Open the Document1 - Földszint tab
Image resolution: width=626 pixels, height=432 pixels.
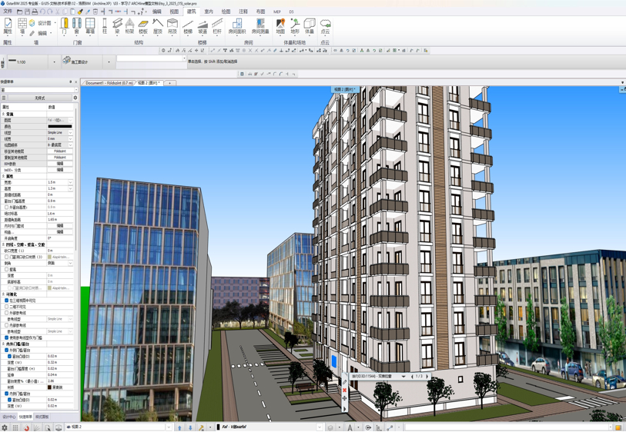point(109,83)
